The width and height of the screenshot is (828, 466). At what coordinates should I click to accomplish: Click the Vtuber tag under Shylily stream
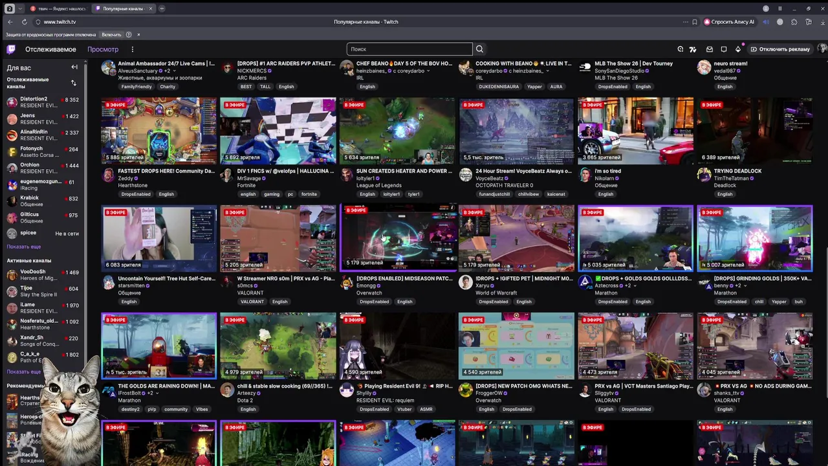coord(405,409)
